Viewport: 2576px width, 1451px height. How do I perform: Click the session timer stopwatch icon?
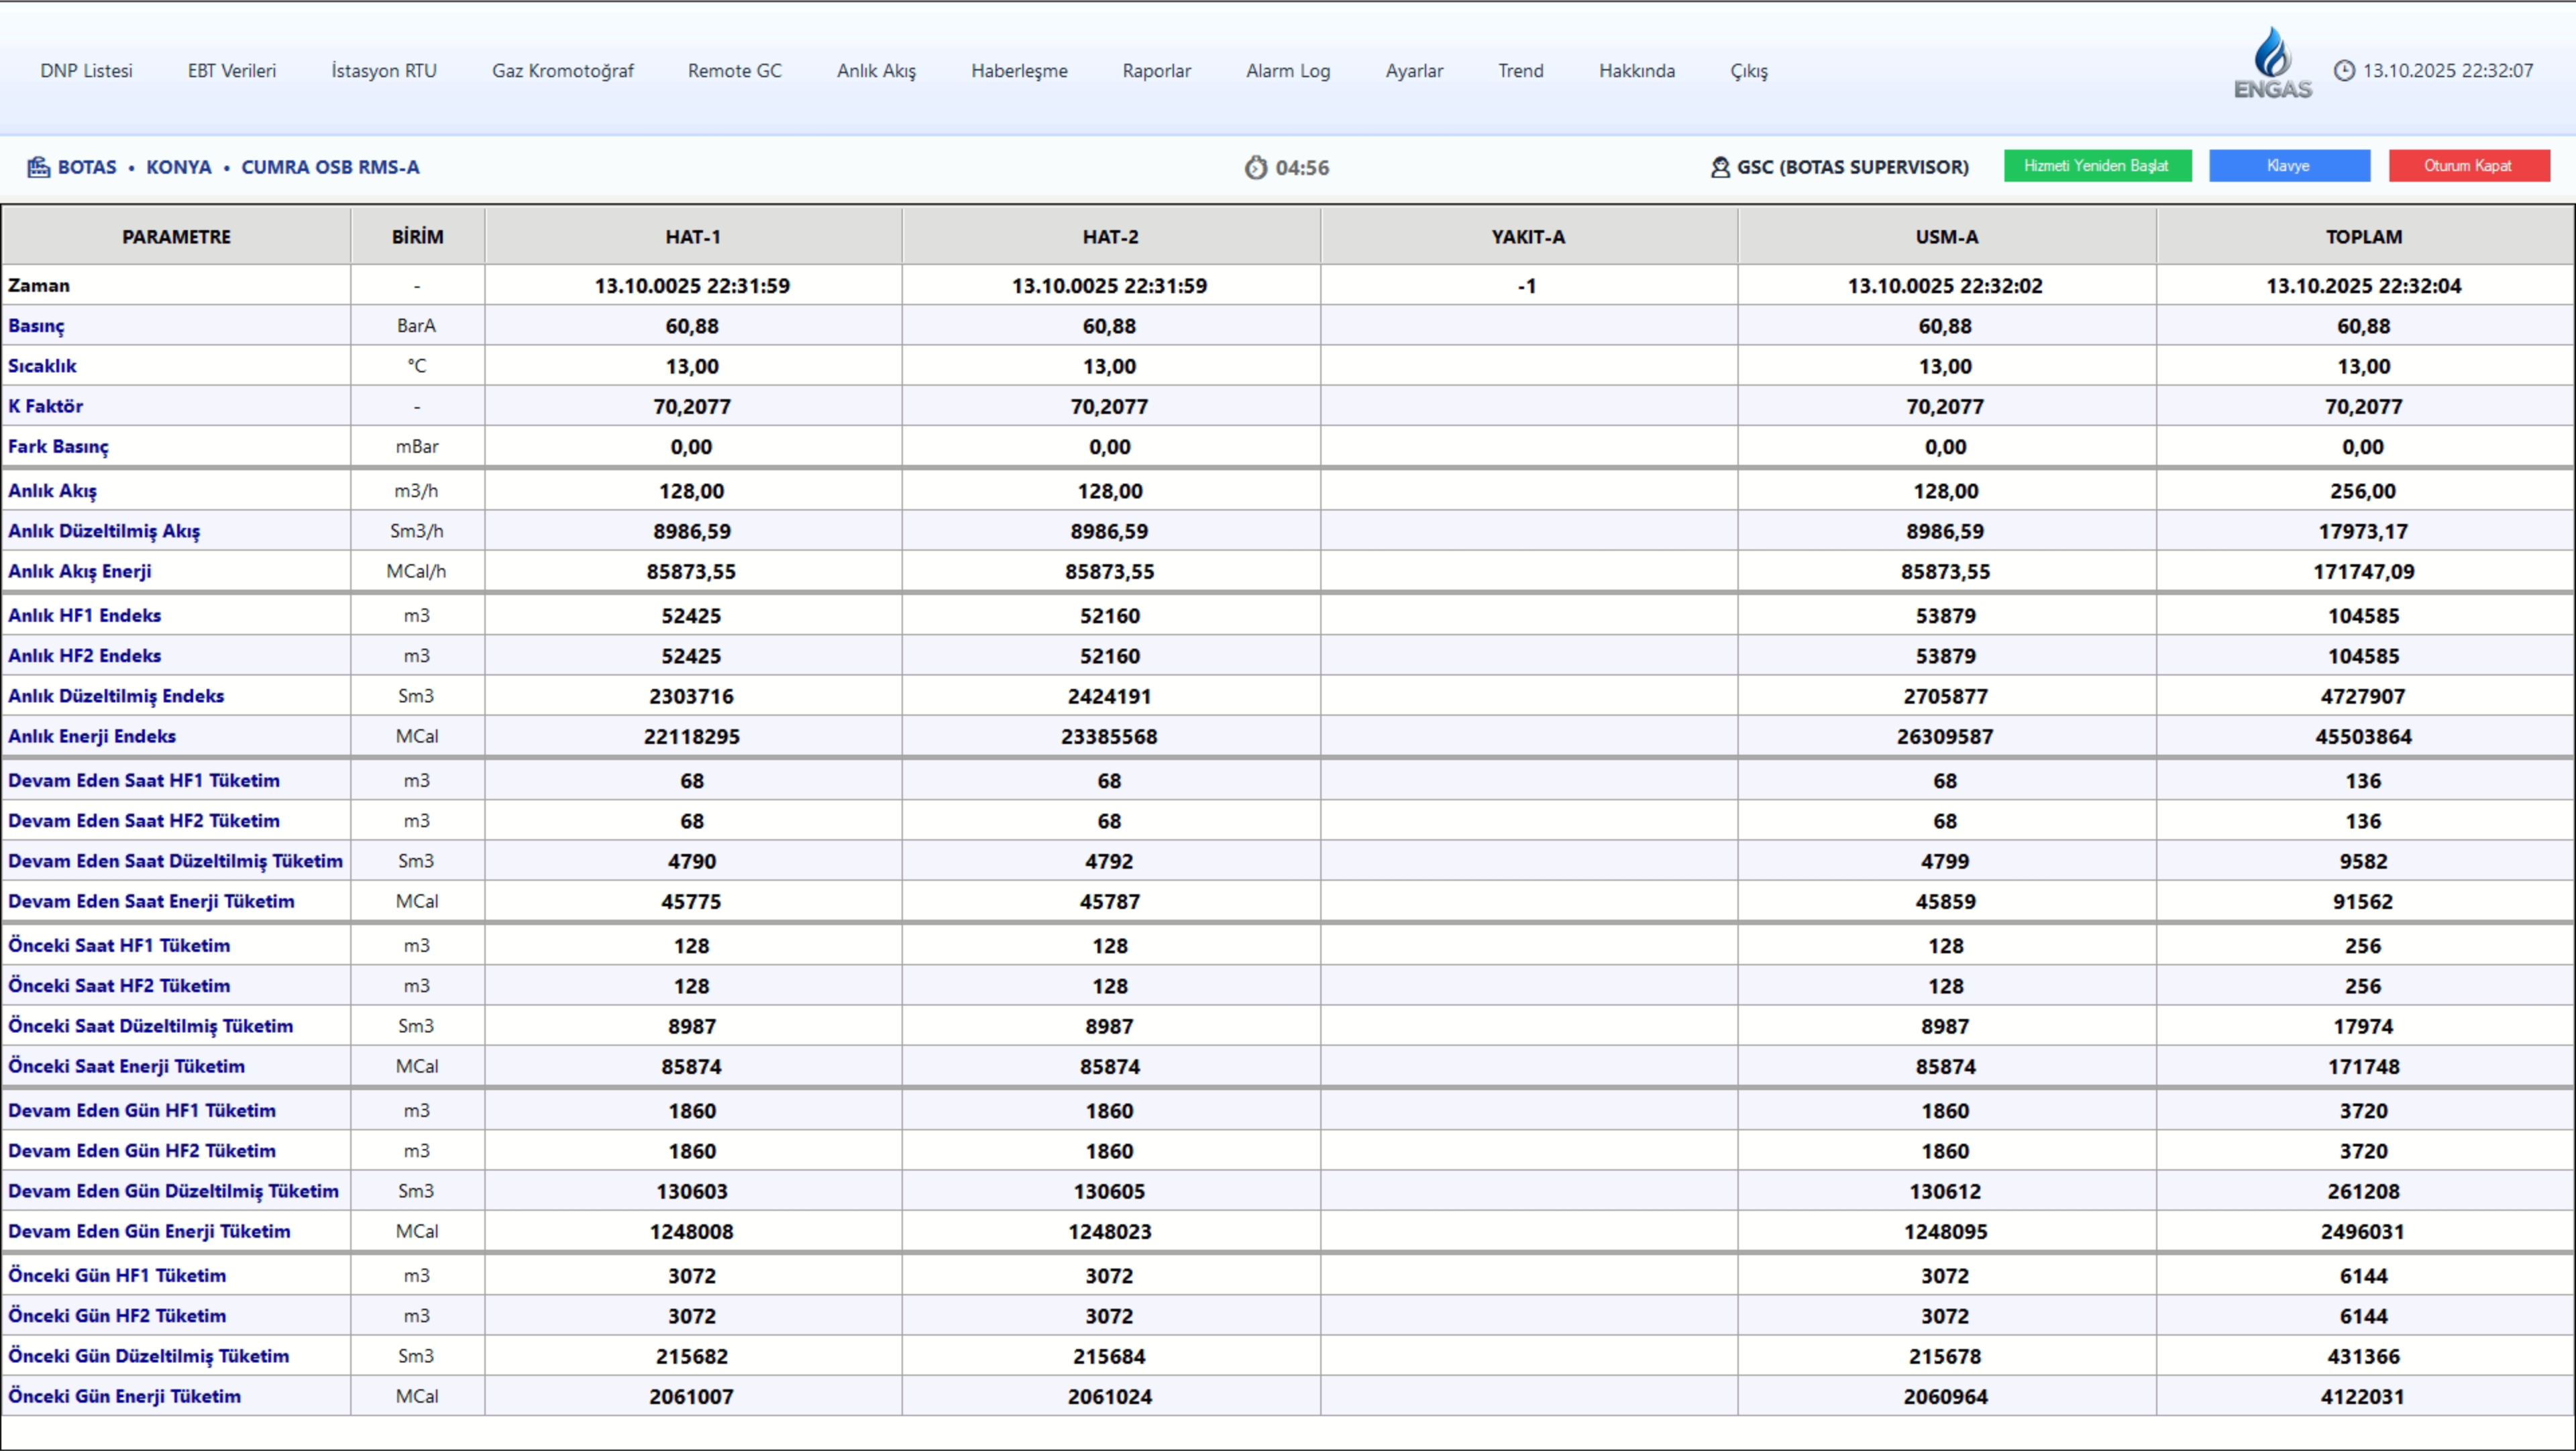click(1256, 168)
